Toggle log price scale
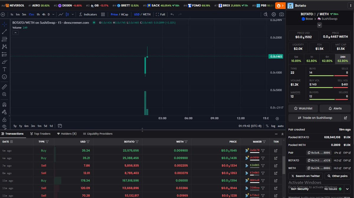354x198 pixels. coord(273,126)
